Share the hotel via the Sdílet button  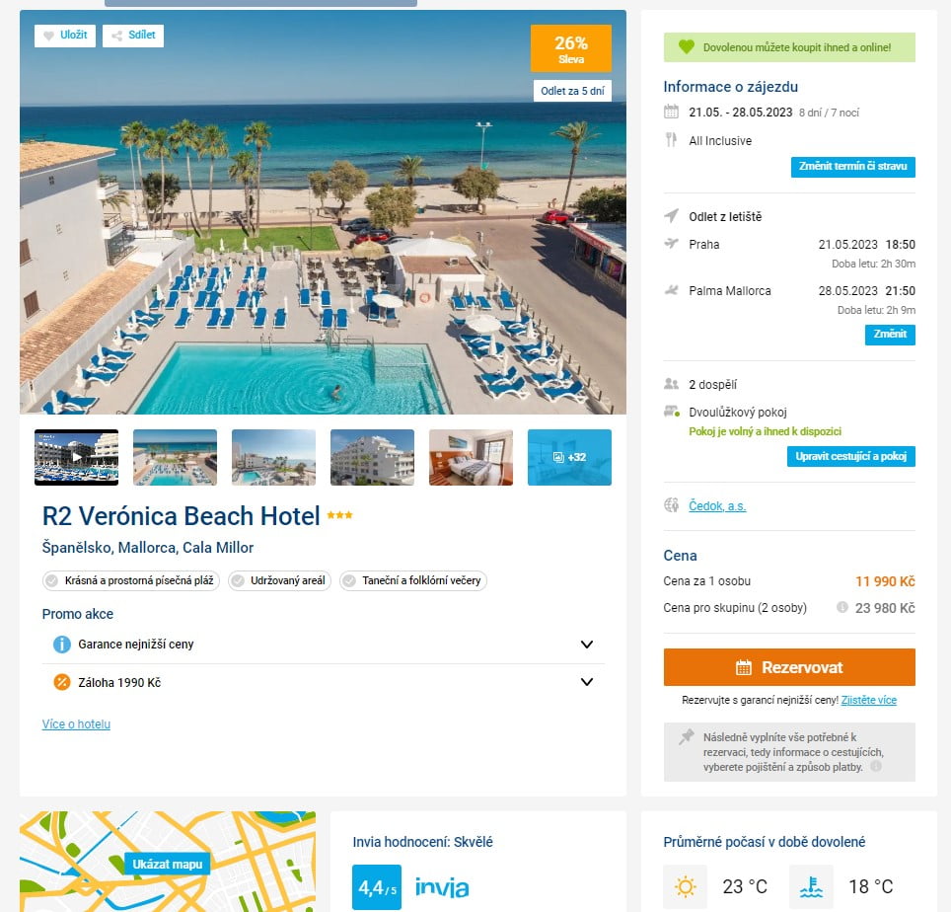(133, 36)
